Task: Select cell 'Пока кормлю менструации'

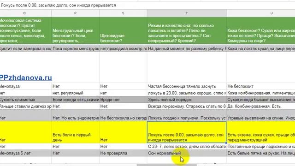Action: pos(75,48)
